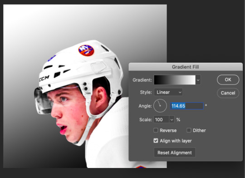
Task: Open the Style dropdown set to Linear
Action: coord(168,92)
